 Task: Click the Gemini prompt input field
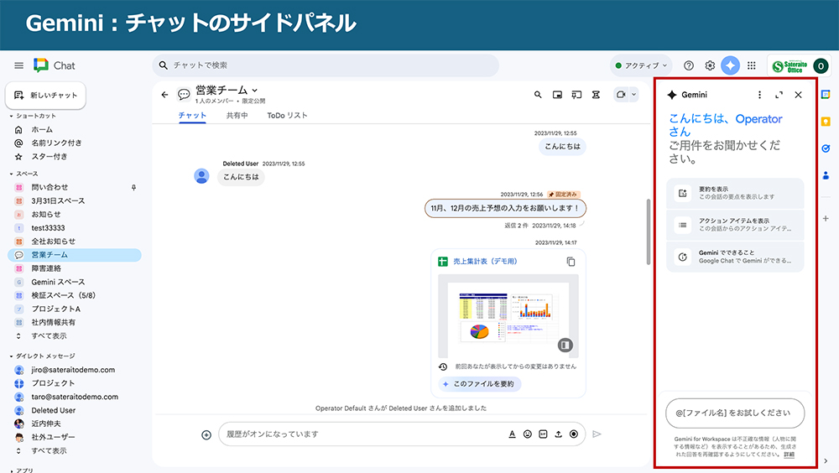click(x=735, y=413)
